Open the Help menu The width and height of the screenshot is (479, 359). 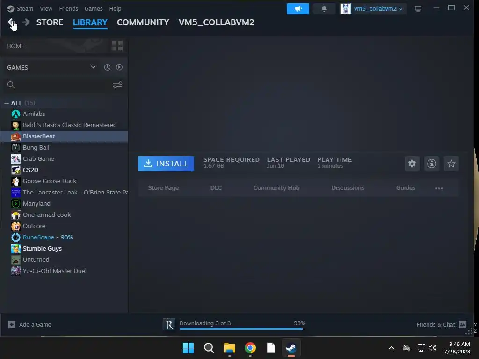click(x=115, y=9)
